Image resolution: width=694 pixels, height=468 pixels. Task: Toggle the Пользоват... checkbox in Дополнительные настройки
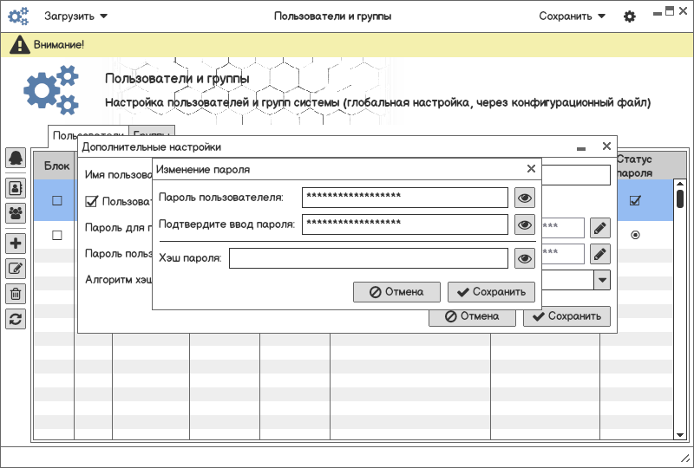(91, 202)
